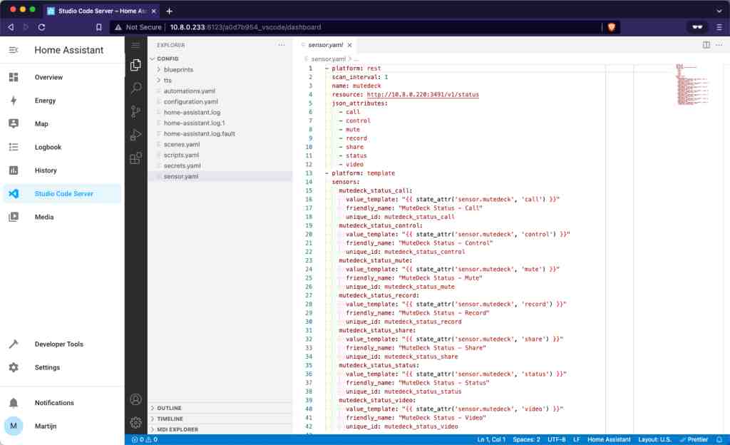Expand the tts folder
This screenshot has height=445, width=730.
[x=220, y=80]
